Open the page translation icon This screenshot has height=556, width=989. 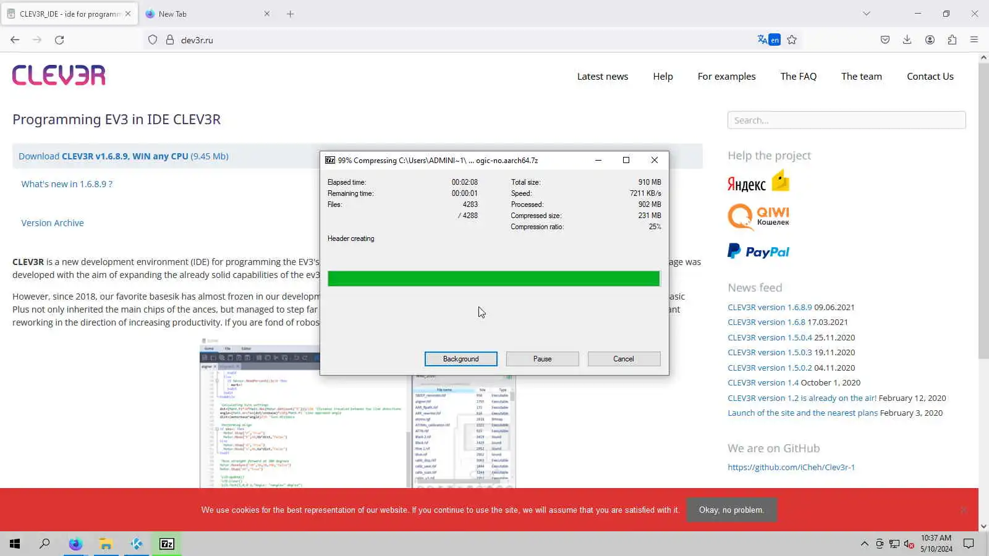[x=769, y=40]
